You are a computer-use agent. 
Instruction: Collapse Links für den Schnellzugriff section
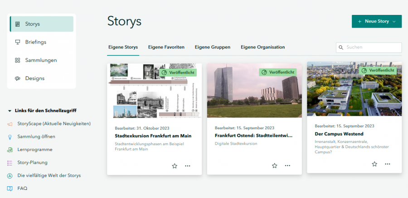[x=10, y=111]
